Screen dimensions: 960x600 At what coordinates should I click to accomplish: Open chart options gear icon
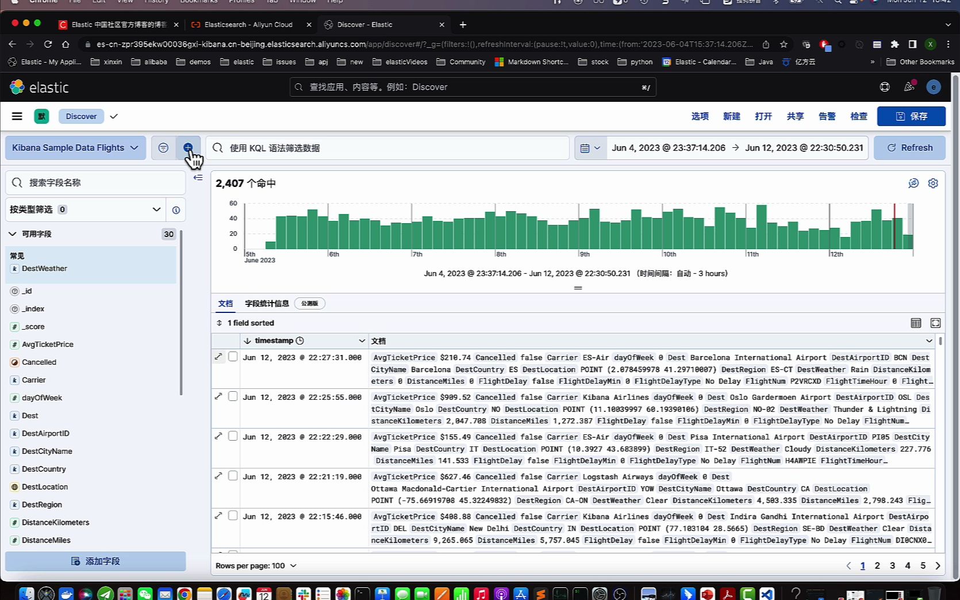[x=933, y=183]
